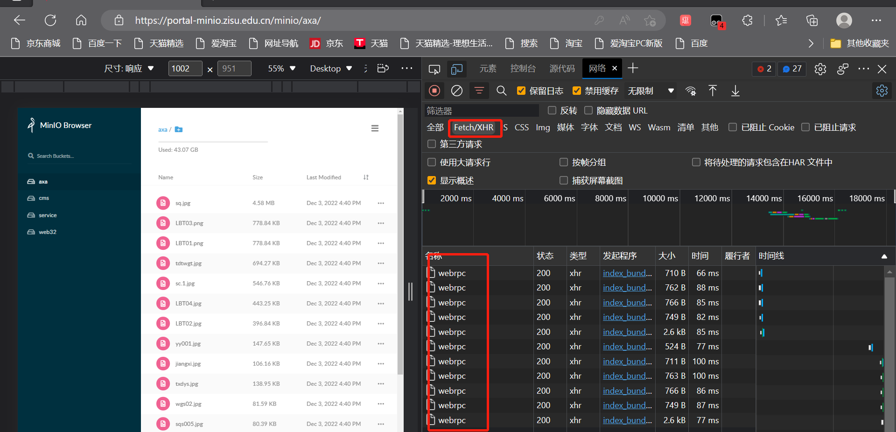Open initiator link of first webrpc

(x=627, y=273)
